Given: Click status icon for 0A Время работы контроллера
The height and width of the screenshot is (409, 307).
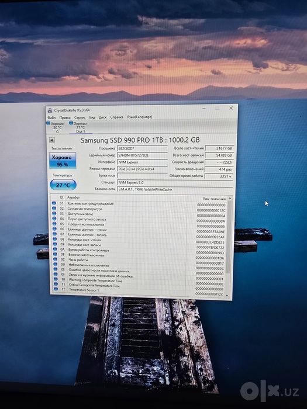Looking at the screenshot, I should coord(55,249).
